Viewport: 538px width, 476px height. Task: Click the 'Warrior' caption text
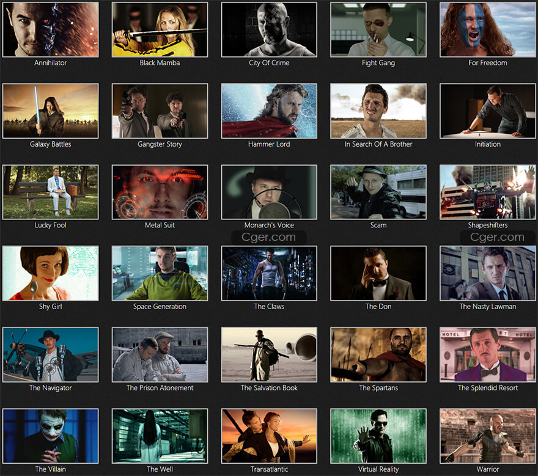pyautogui.click(x=488, y=469)
